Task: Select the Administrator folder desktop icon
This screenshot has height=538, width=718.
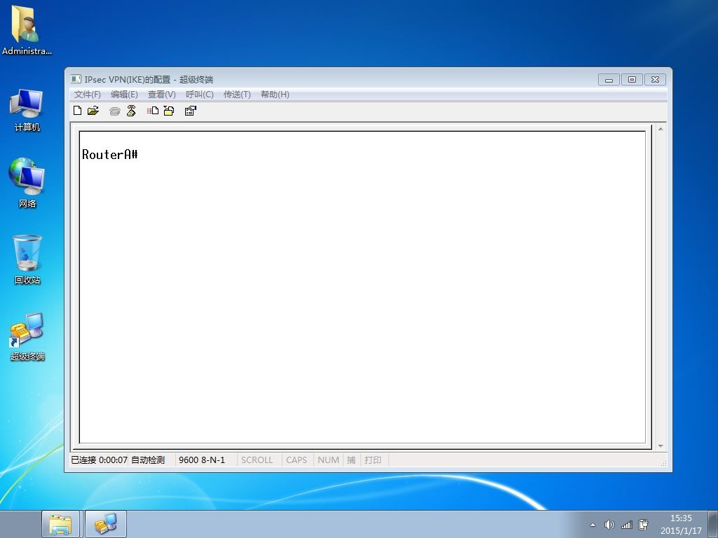Action: coord(27,30)
